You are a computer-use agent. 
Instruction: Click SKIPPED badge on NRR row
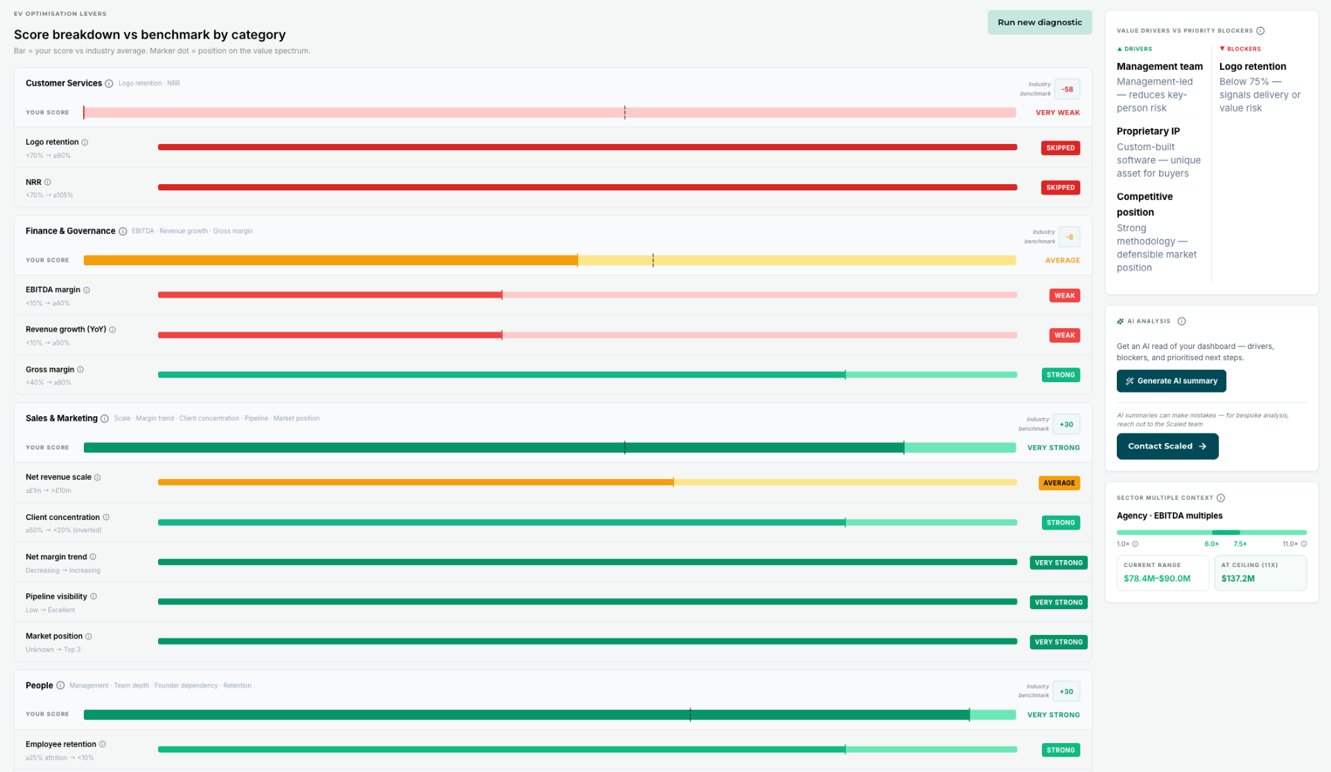pos(1060,188)
